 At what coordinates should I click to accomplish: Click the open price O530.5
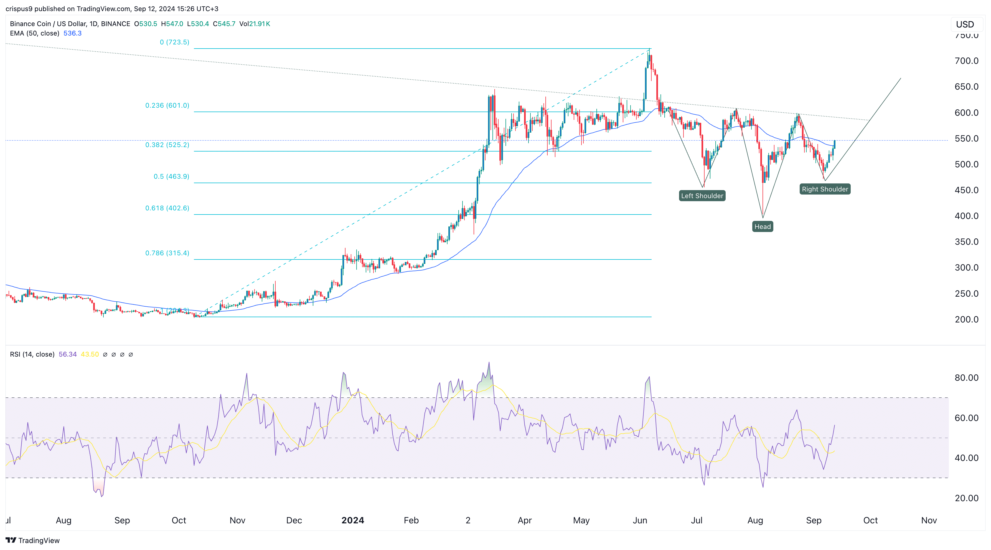[x=145, y=24]
